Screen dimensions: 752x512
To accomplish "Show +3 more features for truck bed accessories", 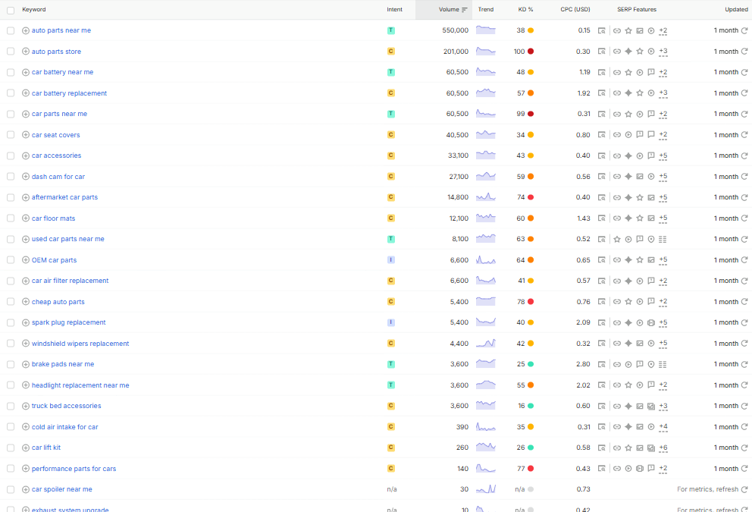I will [663, 407].
